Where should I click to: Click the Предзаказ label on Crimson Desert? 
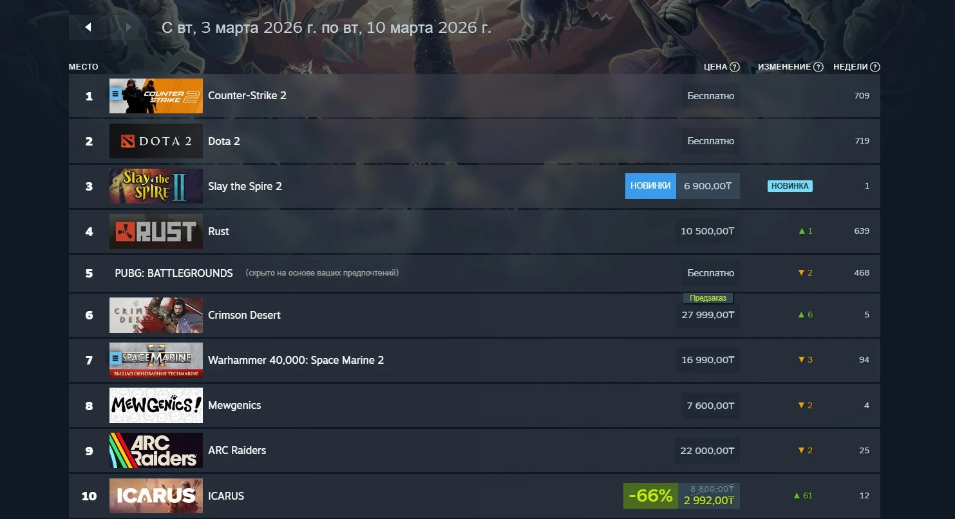point(708,298)
